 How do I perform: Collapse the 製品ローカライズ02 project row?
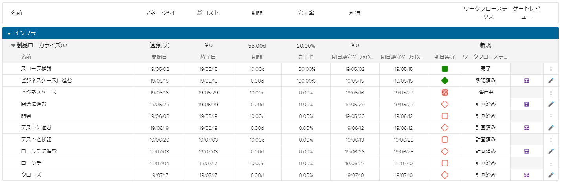(13, 46)
